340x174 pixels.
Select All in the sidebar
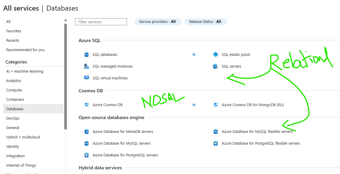tap(8, 21)
